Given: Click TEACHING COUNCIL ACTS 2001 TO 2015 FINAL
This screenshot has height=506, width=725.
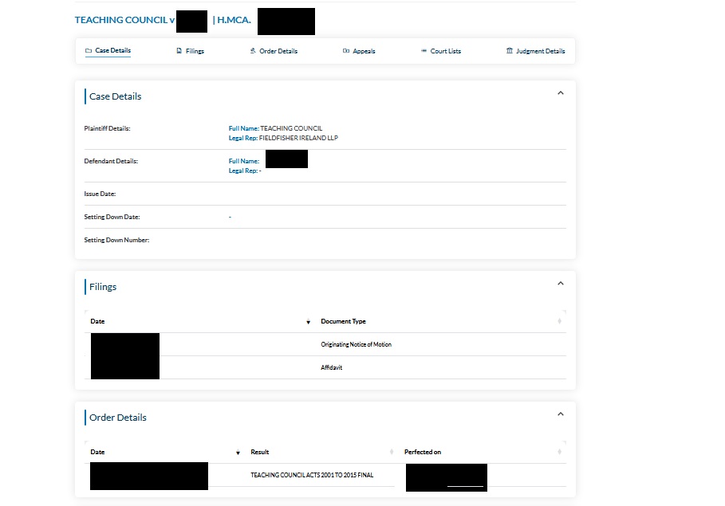Looking at the screenshot, I should coord(312,475).
